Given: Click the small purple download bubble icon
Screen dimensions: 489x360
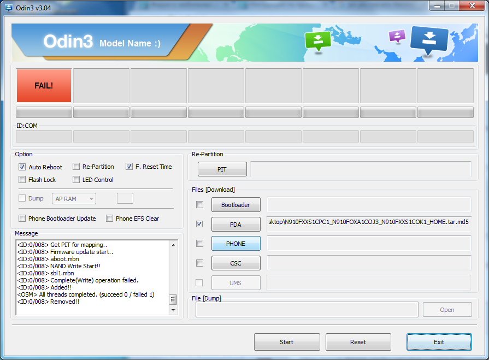Looking at the screenshot, I should pyautogui.click(x=397, y=36).
